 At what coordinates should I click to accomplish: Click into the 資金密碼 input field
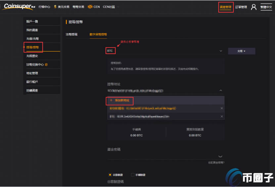pos(166,156)
